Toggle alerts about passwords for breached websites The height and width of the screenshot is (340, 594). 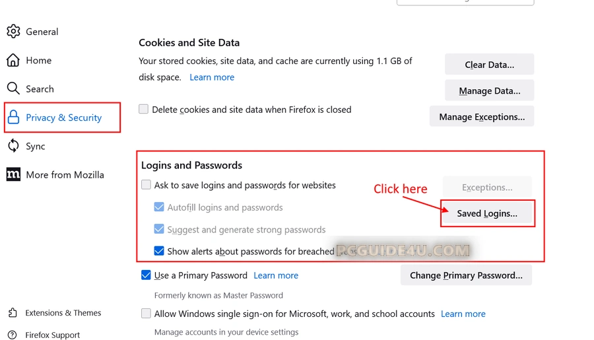[159, 251]
